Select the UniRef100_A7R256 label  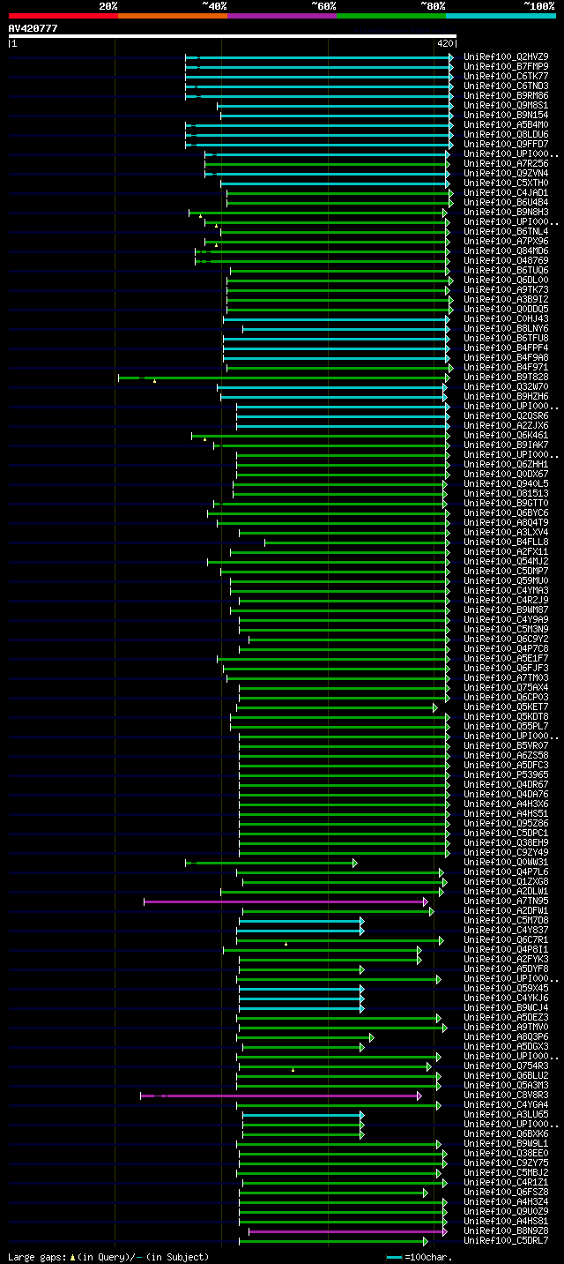(x=506, y=164)
